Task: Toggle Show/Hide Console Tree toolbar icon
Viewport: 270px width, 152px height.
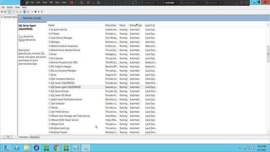Action: click(x=9, y=12)
